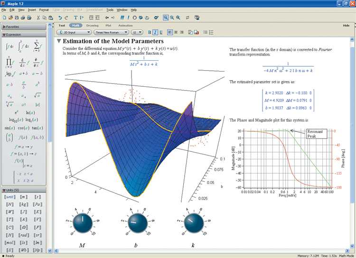Expand the Favorites palette
The height and width of the screenshot is (258, 356).
click(4, 27)
